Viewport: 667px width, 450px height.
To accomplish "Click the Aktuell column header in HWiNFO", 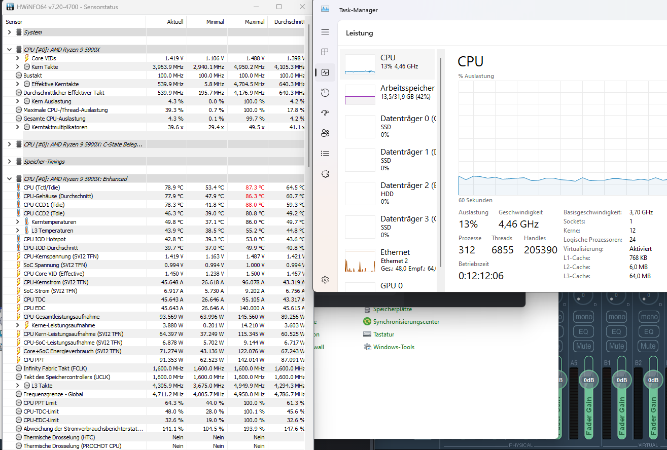I will pyautogui.click(x=166, y=22).
